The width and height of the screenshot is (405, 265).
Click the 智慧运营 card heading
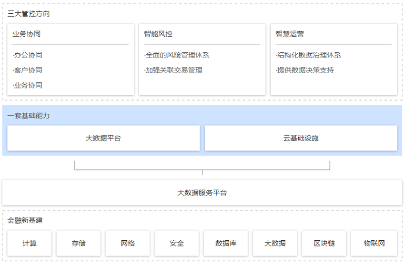[x=290, y=34]
